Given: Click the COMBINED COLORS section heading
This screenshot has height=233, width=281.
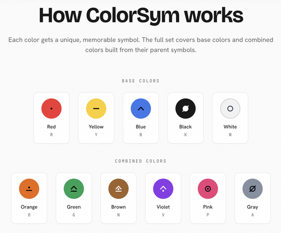Looking at the screenshot, I should (141, 161).
